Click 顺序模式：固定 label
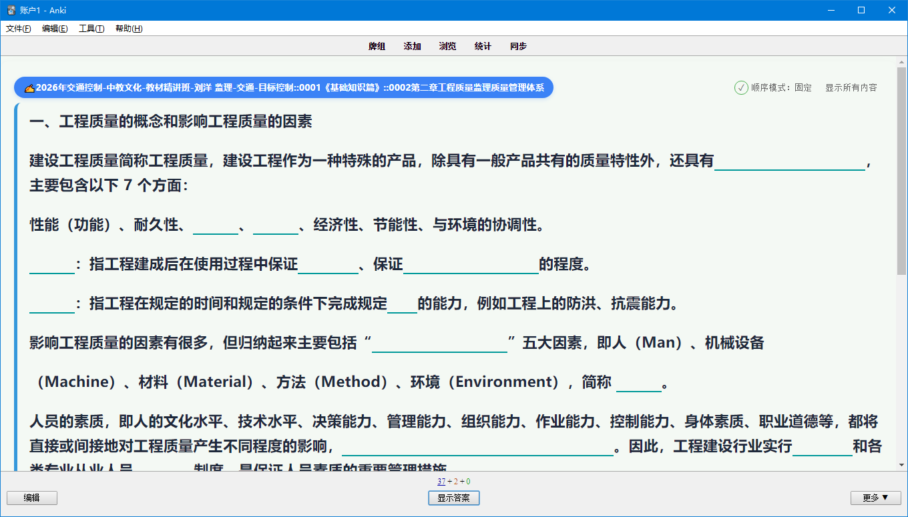 [x=781, y=87]
